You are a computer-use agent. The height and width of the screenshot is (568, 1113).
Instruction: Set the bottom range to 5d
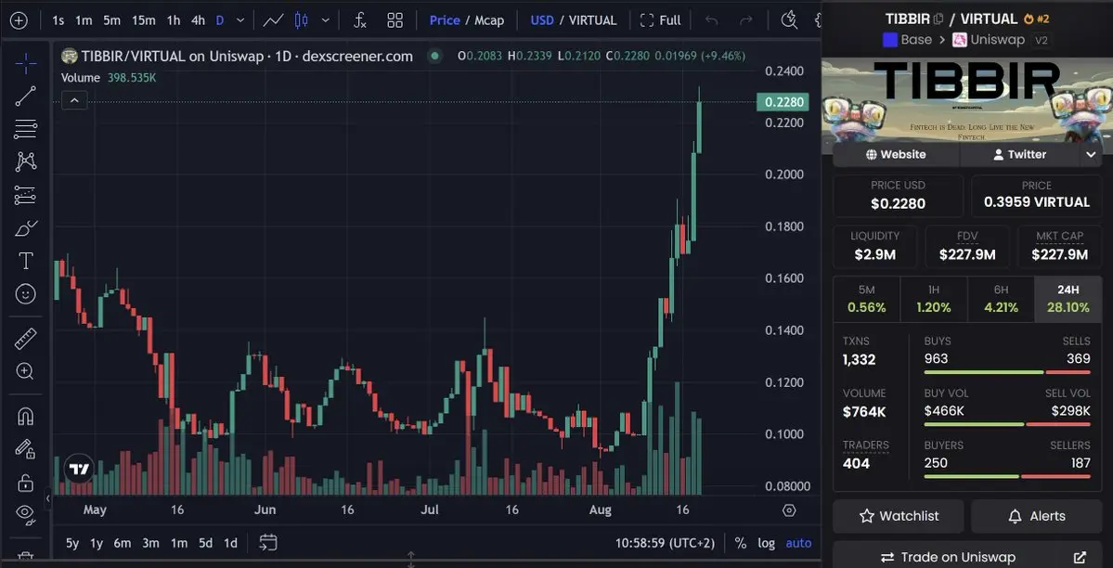[x=205, y=543]
